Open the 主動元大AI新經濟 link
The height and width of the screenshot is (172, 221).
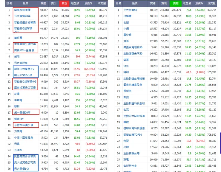click(x=134, y=116)
